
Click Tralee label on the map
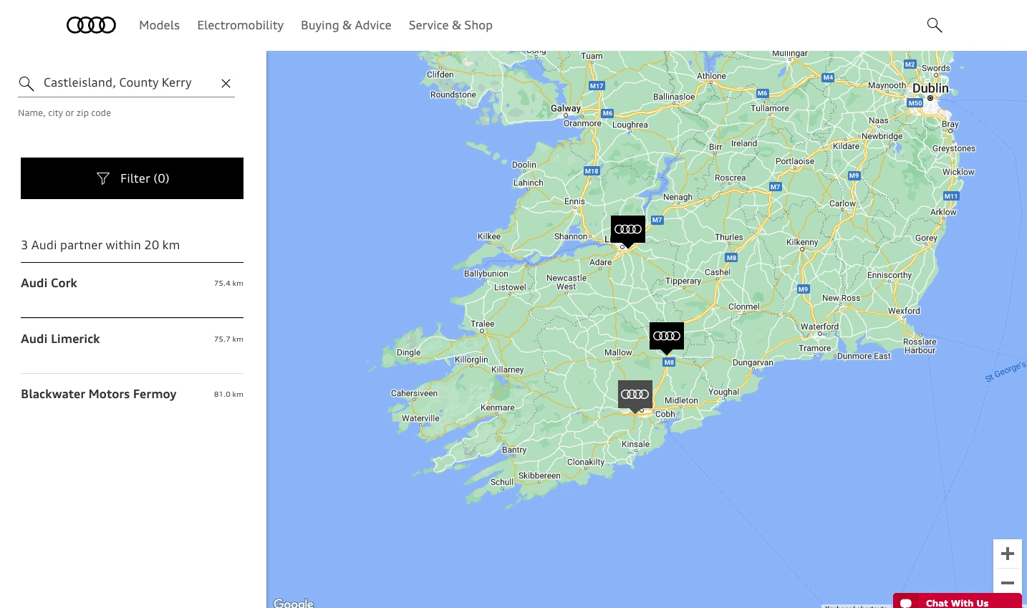tap(483, 324)
